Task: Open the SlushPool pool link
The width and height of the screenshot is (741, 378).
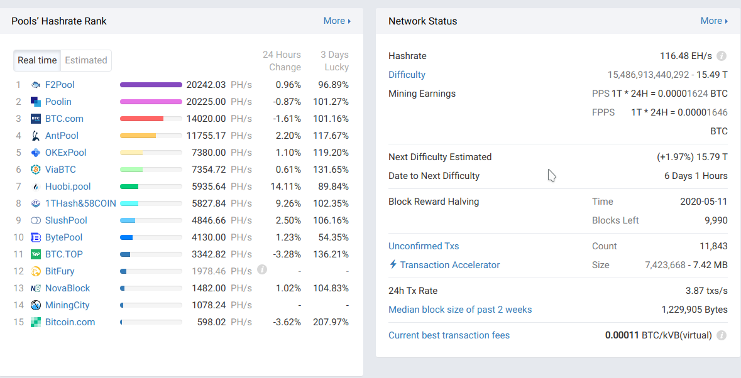Action: (66, 220)
